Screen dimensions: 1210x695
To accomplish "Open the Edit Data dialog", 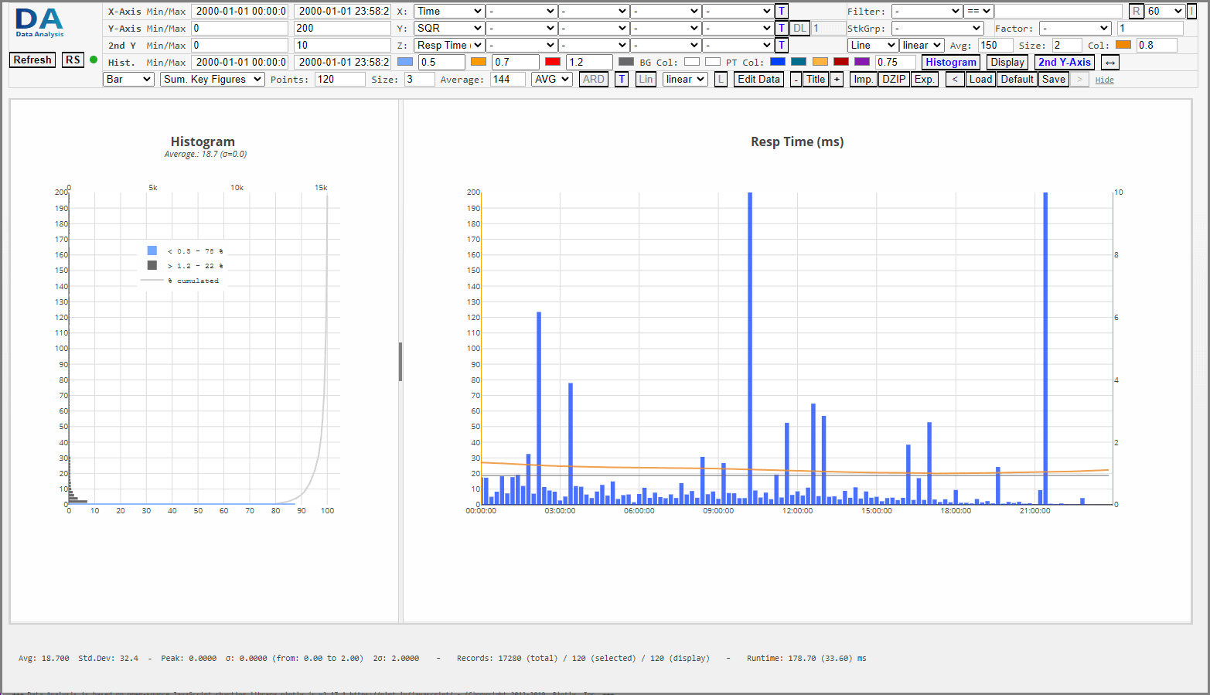I will [x=758, y=79].
